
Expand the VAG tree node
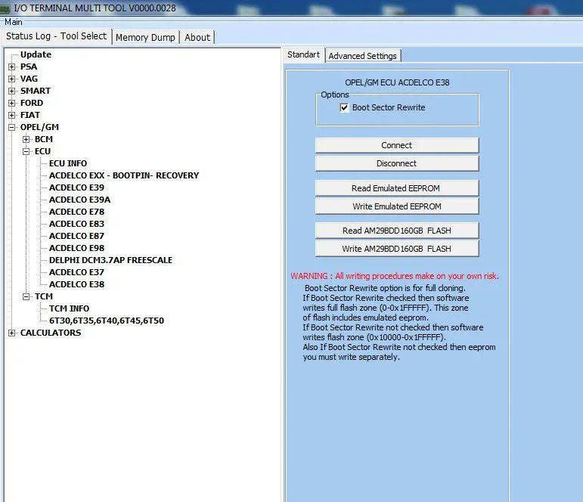pyautogui.click(x=12, y=79)
